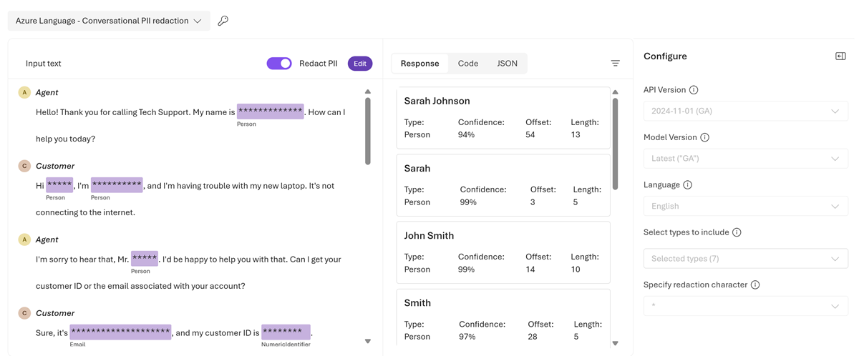Click the purple Edit button

(360, 64)
